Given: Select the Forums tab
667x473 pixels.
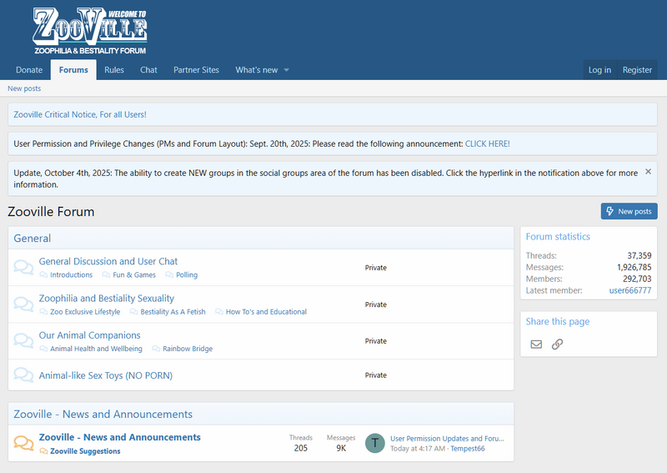Looking at the screenshot, I should point(73,70).
